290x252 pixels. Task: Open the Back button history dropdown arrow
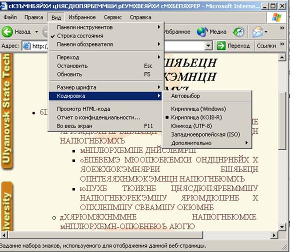point(36,32)
